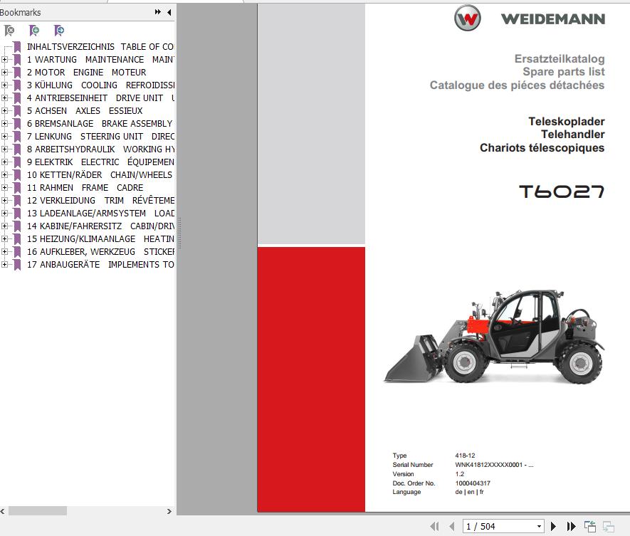Go to next page arrow
Image resolution: width=630 pixels, height=536 pixels.
pos(553,526)
